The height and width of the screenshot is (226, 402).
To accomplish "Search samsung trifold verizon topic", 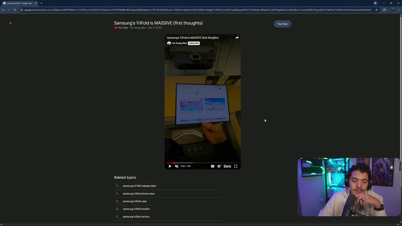I will pyautogui.click(x=136, y=217).
